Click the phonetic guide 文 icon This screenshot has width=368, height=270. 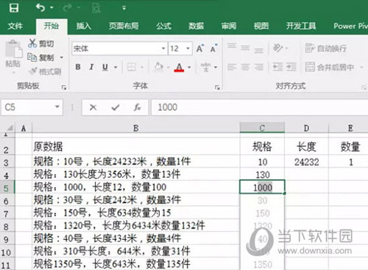205,67
